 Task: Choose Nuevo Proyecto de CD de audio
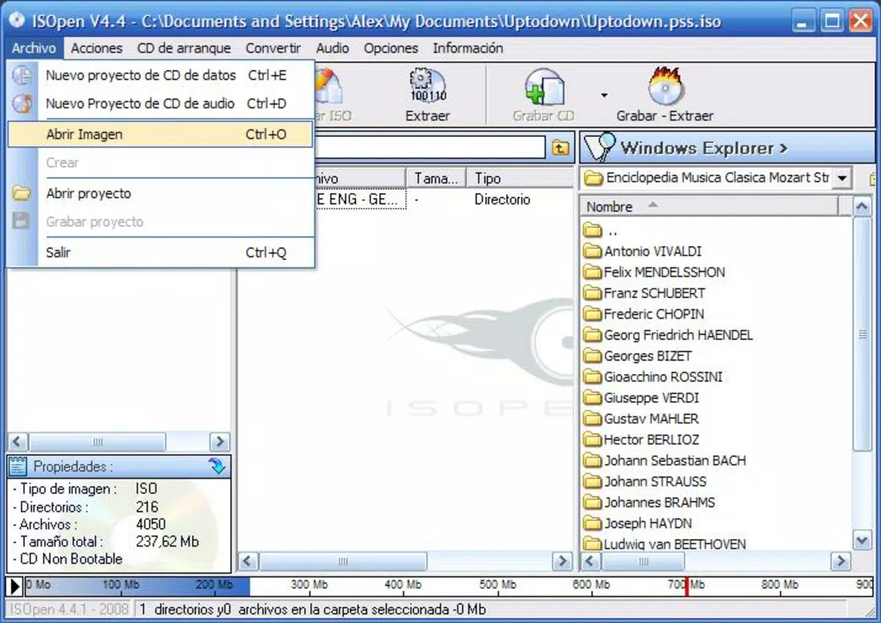pyautogui.click(x=160, y=104)
